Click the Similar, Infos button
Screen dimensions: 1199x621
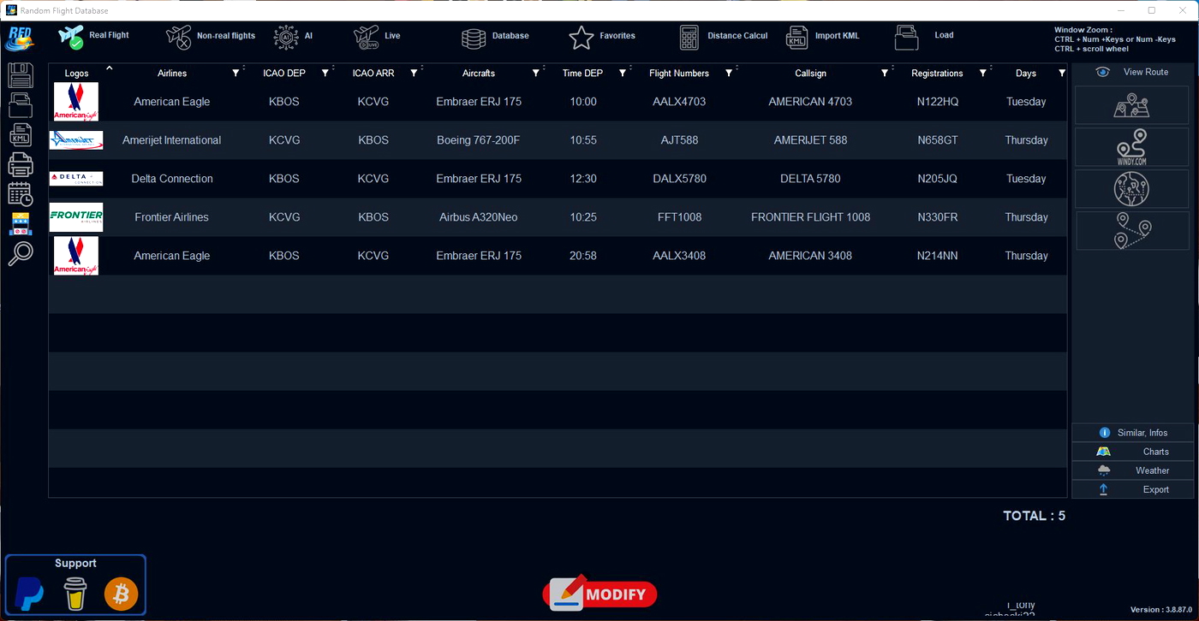tap(1132, 433)
